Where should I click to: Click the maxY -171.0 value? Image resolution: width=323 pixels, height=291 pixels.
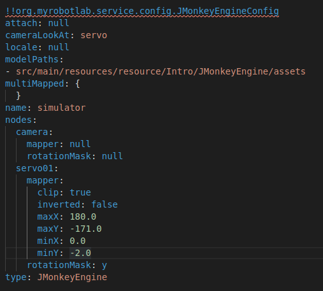tap(86, 229)
